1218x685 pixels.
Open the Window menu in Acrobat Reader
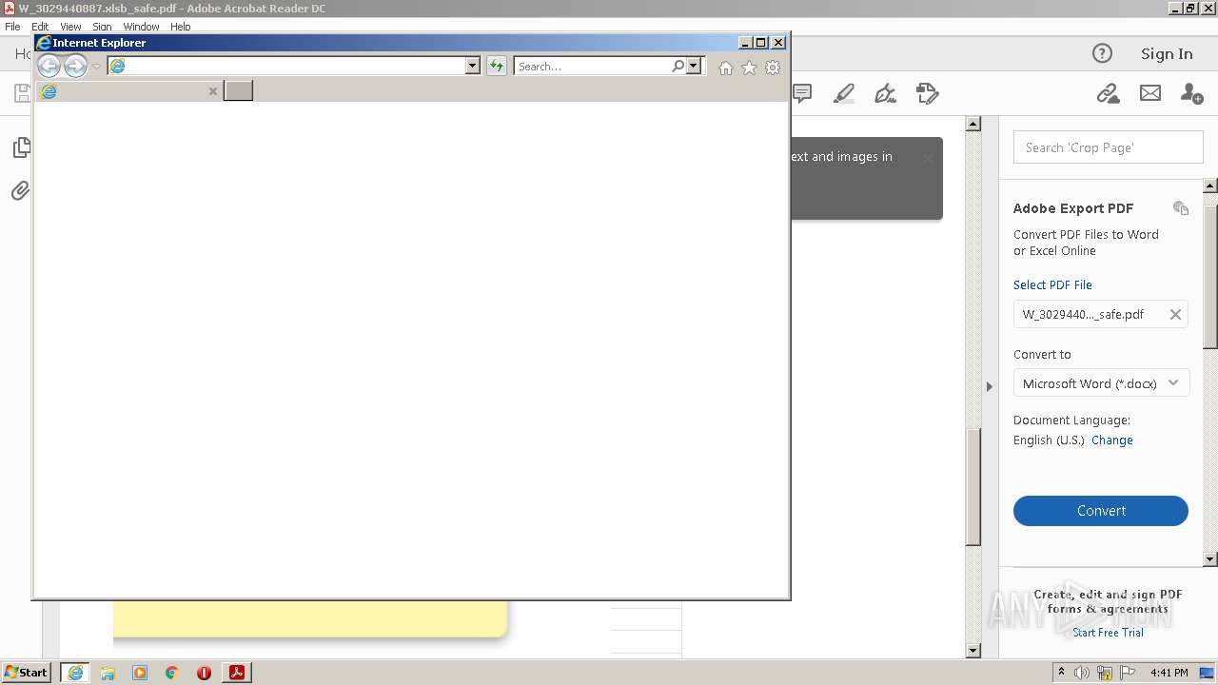[x=141, y=27]
